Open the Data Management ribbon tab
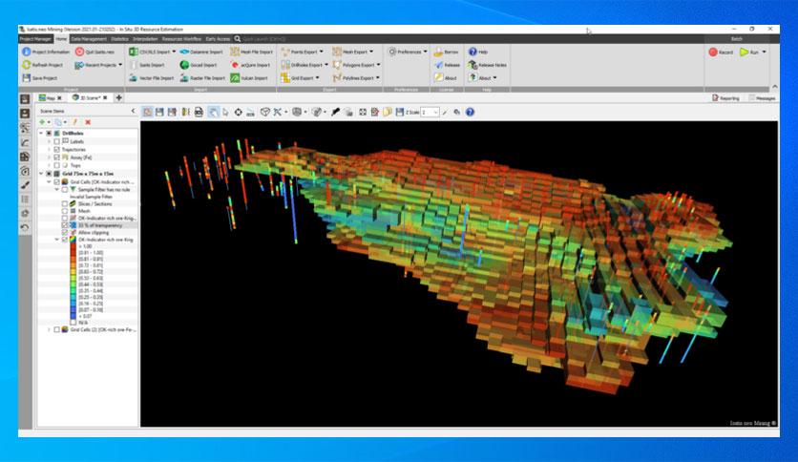Image resolution: width=798 pixels, height=462 pixels. 89,39
